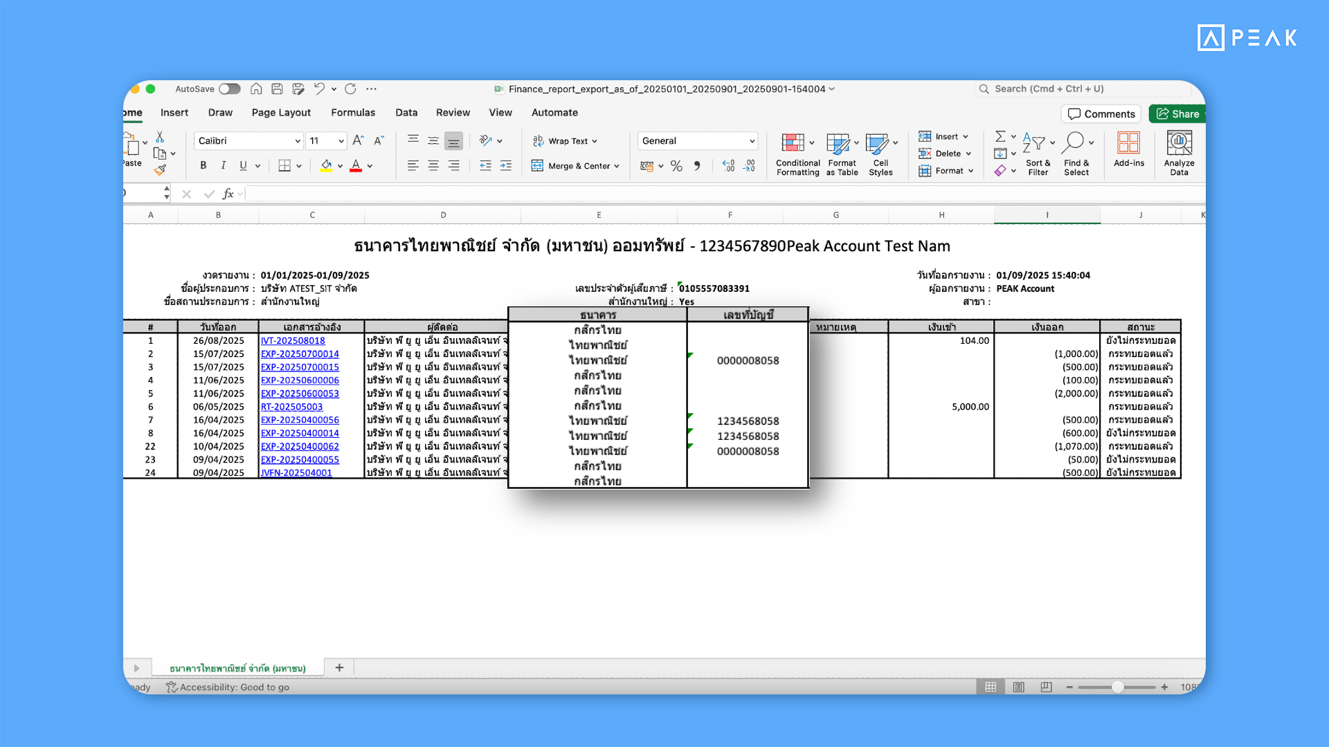Click Analyze Data
Screen dimensions: 1329x747
pyautogui.click(x=1179, y=154)
